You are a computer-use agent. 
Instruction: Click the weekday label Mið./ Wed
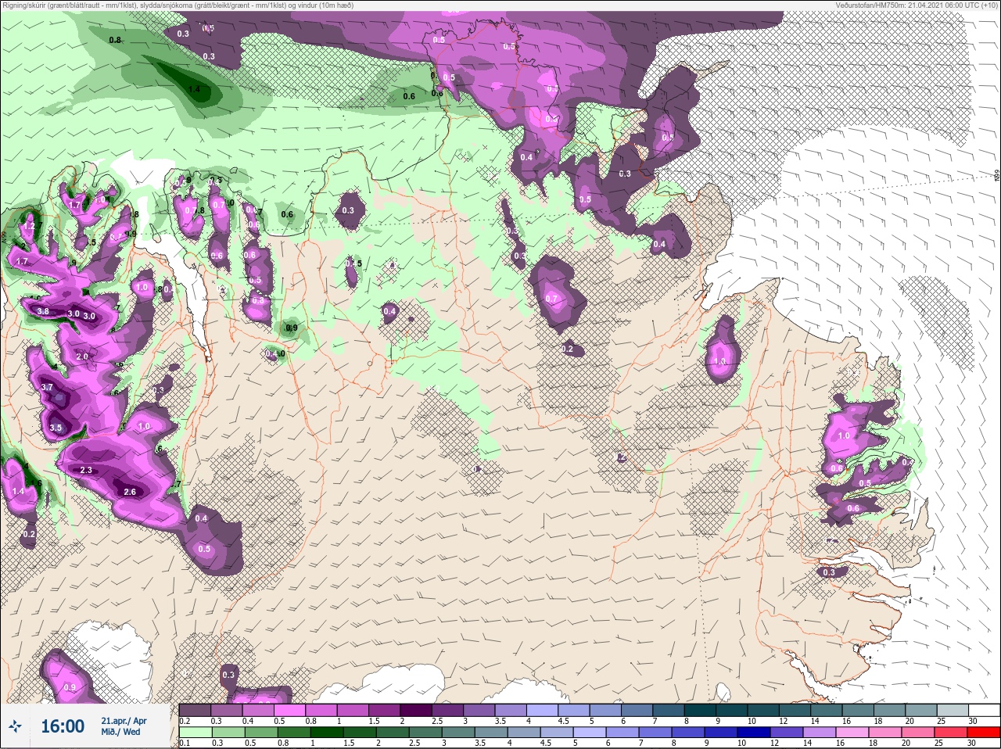point(121,732)
